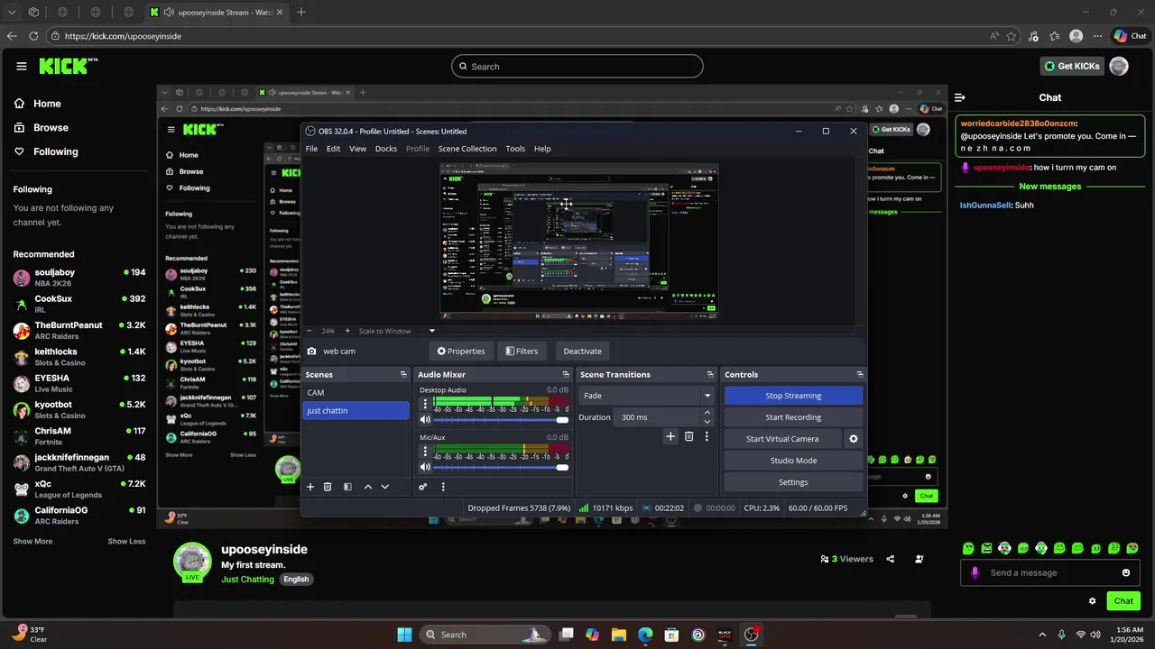Go back using the browser back arrow
1155x649 pixels.
coord(12,36)
